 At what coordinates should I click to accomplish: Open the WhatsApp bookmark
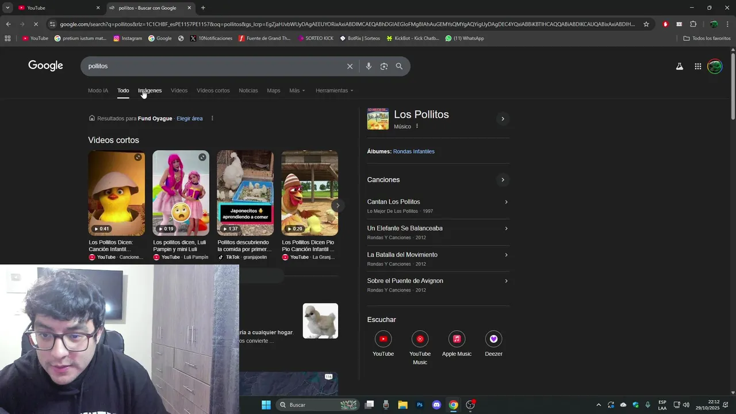(x=465, y=38)
